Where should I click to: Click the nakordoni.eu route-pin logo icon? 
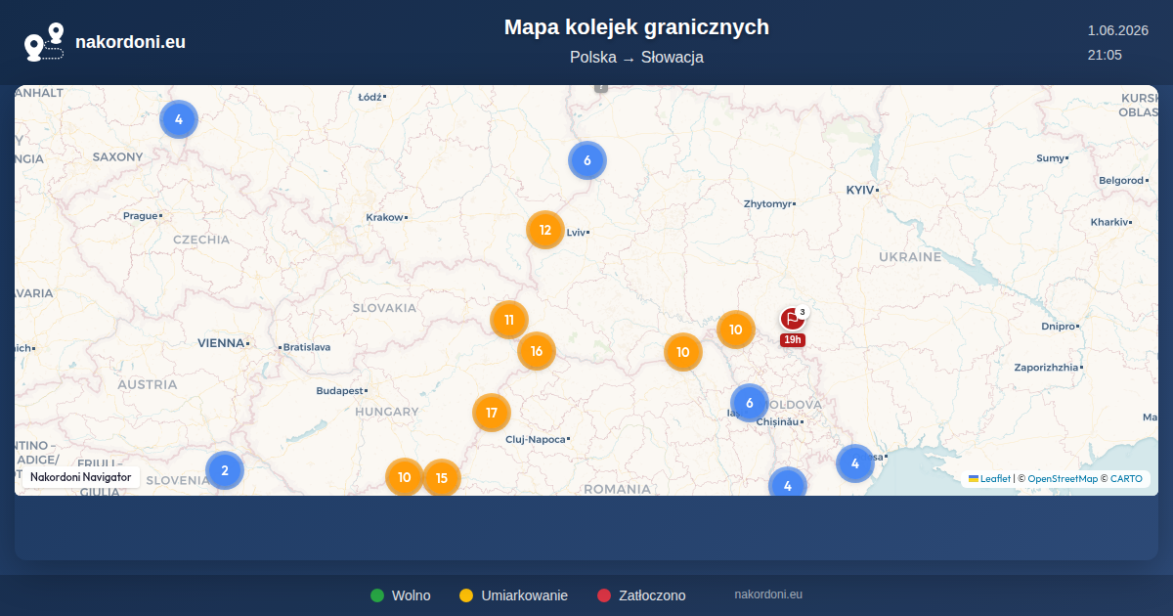point(44,42)
